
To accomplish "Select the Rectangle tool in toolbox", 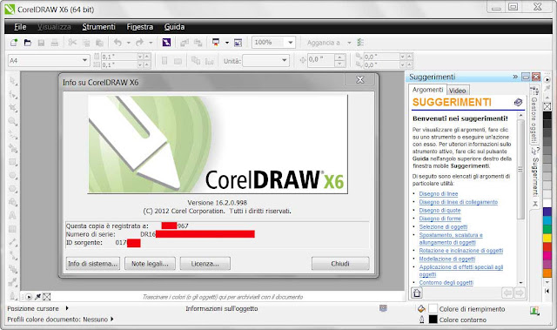I will coord(13,162).
